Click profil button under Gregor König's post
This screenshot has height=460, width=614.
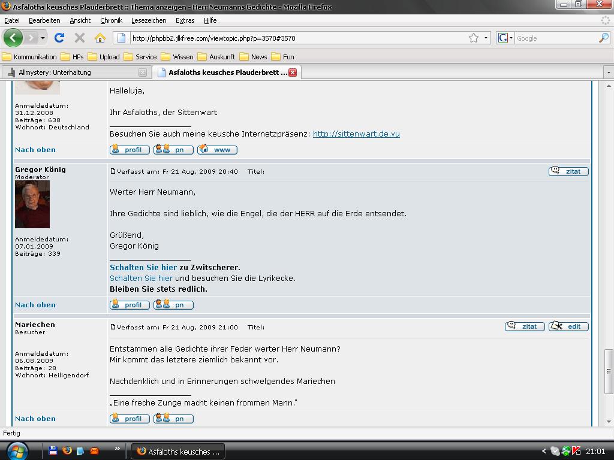pyautogui.click(x=130, y=305)
